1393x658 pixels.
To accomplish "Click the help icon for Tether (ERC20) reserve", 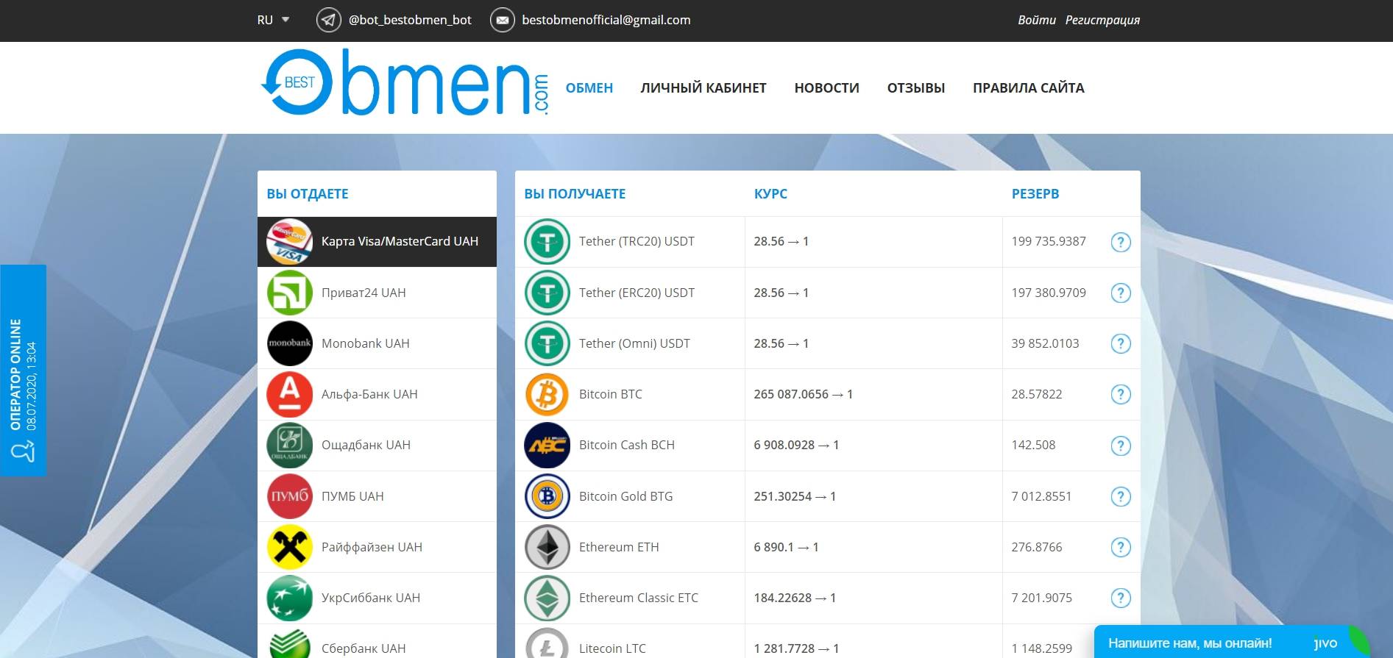I will 1120,293.
